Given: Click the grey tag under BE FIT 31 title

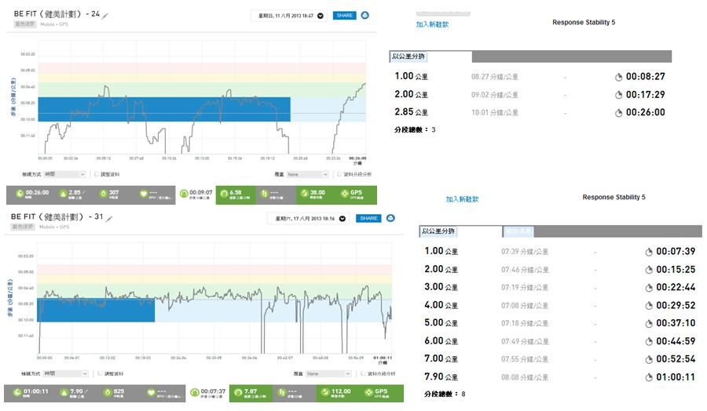Looking at the screenshot, I should [x=24, y=227].
